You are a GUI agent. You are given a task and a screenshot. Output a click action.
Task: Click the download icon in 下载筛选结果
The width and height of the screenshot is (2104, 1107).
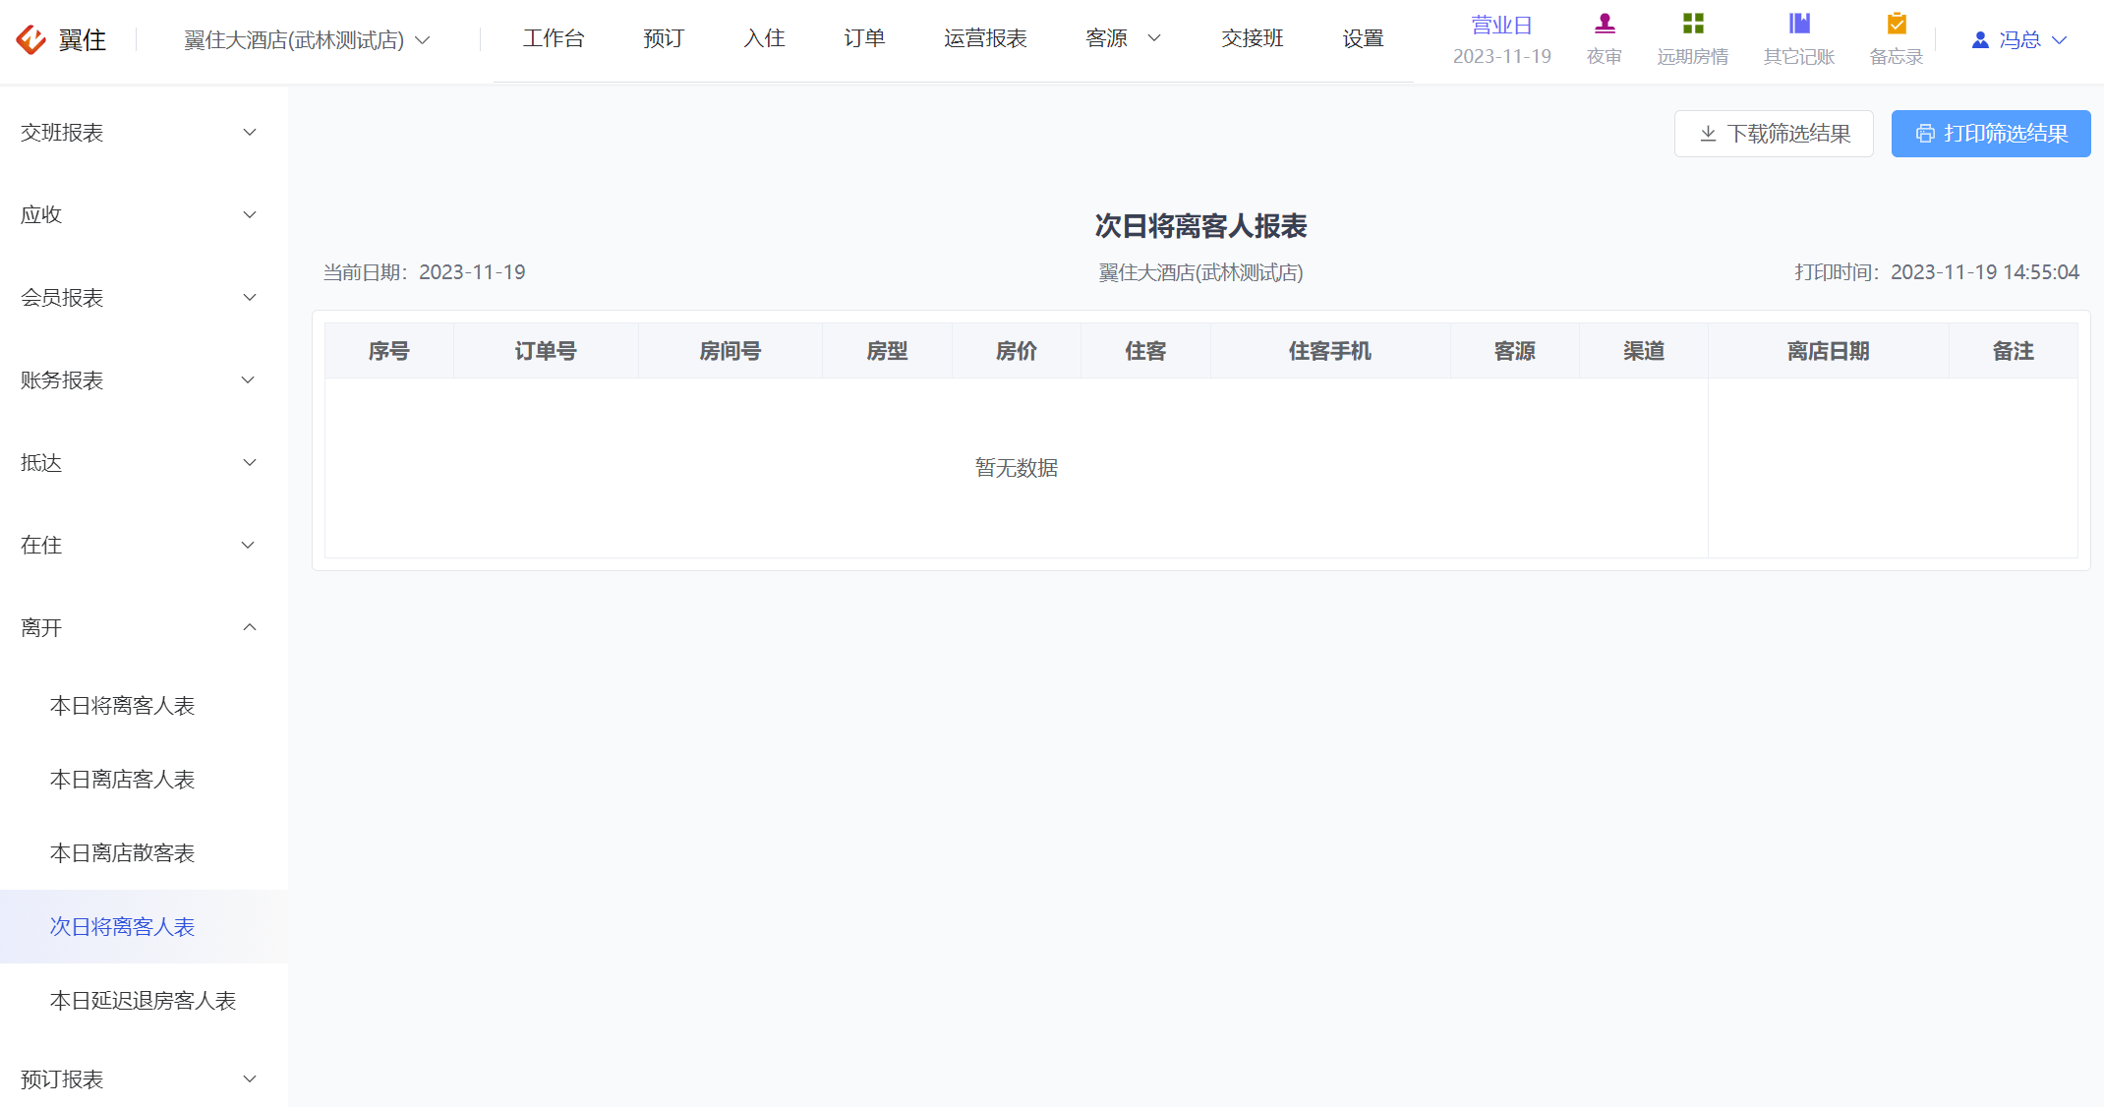click(x=1709, y=134)
